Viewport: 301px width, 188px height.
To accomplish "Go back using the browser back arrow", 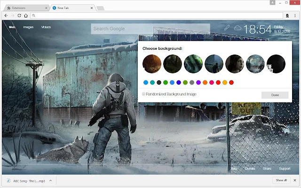I will click(x=6, y=16).
